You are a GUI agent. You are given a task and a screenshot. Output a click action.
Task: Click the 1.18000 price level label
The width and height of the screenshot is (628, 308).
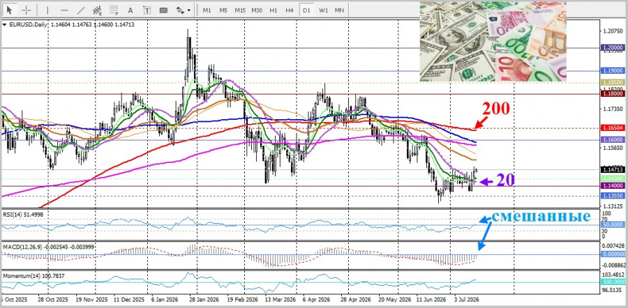point(613,93)
